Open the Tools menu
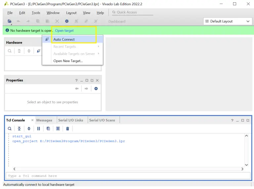Image resolution: width=254 pixels, height=189 pixels. 36,13
